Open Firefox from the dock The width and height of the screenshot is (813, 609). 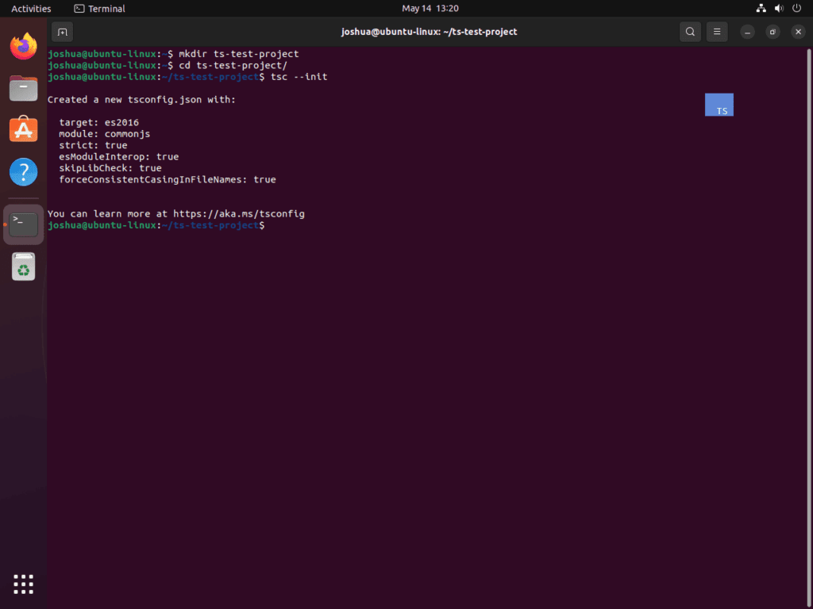23,46
